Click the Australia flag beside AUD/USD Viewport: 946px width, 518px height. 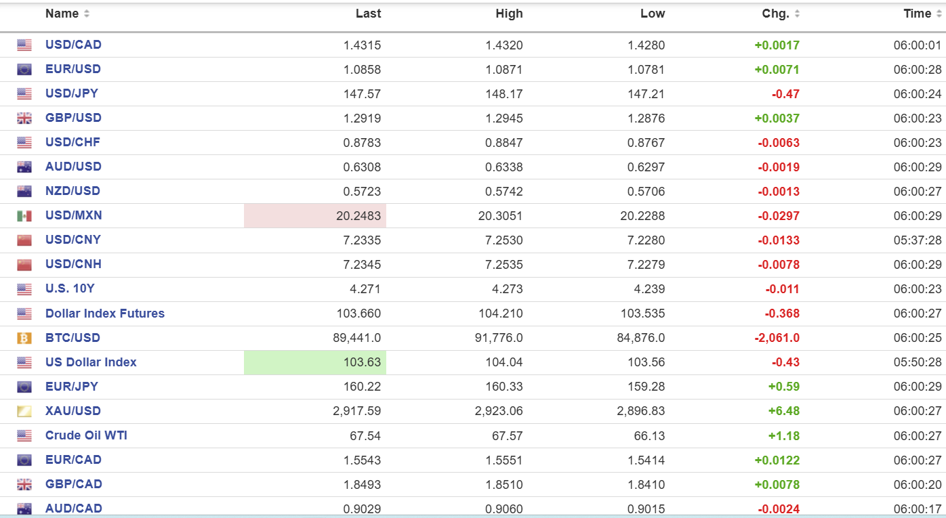pyautogui.click(x=24, y=167)
